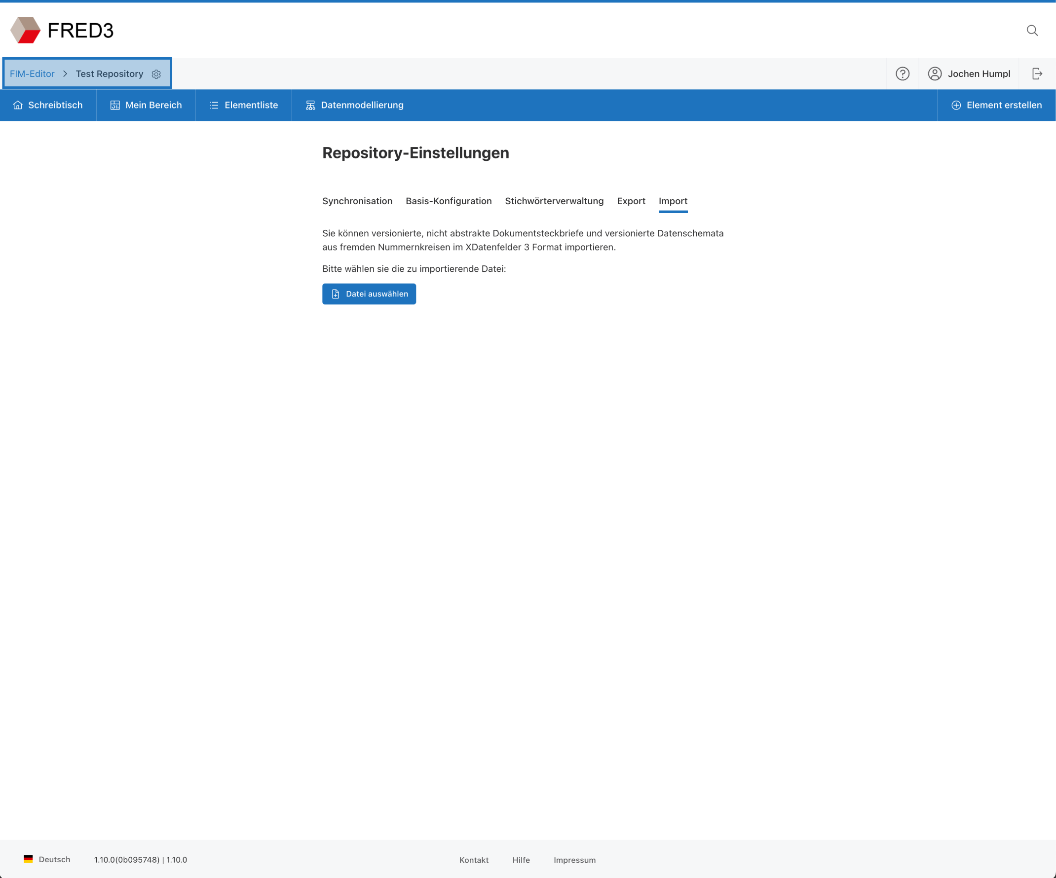
Task: Click the German flag icon
Action: (28, 859)
